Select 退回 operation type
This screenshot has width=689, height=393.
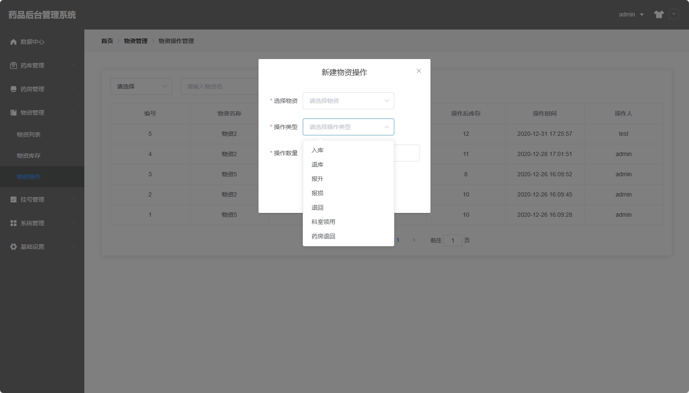pyautogui.click(x=348, y=207)
